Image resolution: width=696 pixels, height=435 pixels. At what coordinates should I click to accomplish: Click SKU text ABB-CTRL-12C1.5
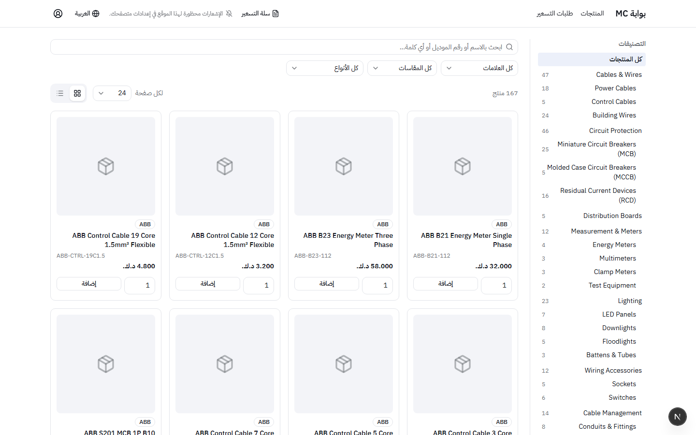click(x=200, y=256)
